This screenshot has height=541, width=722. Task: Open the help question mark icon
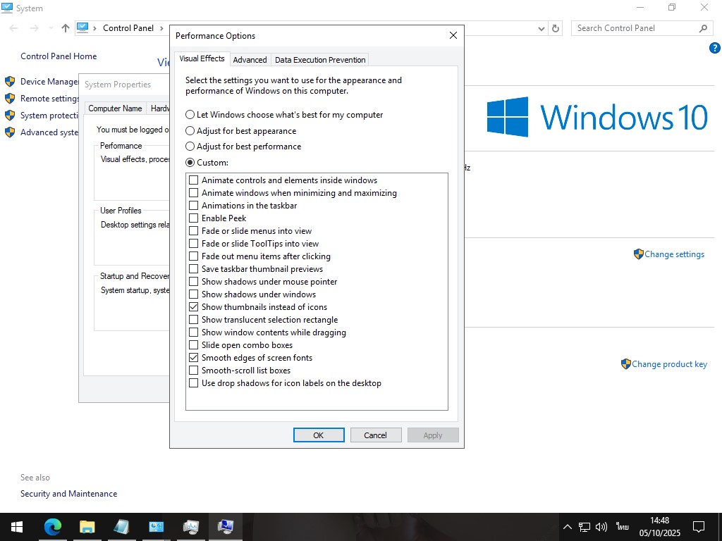pyautogui.click(x=715, y=47)
